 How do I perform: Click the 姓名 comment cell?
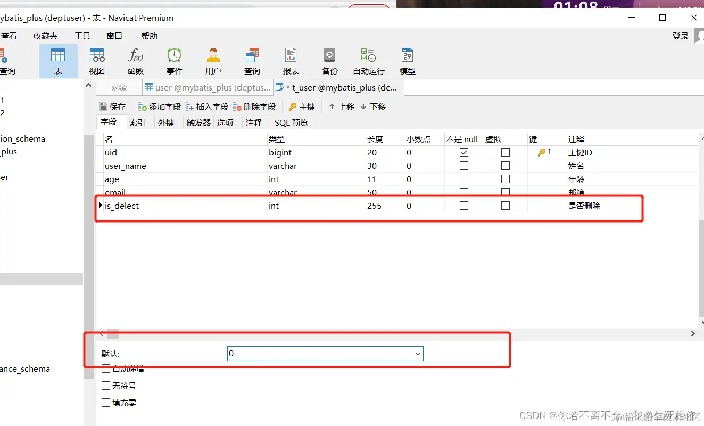pos(633,166)
